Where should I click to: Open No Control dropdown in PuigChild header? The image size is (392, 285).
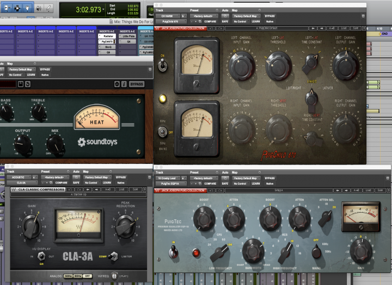tap(240, 22)
